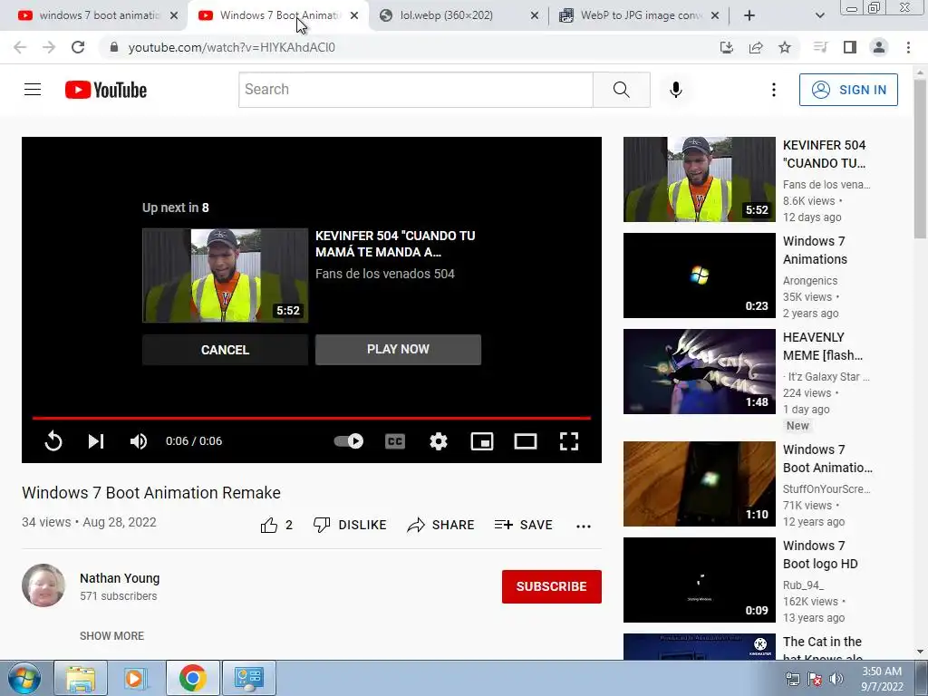The width and height of the screenshot is (928, 696).
Task: Open Chrome profile avatar
Action: coord(879,47)
